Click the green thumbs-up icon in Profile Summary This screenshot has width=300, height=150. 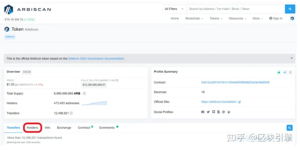tap(279, 72)
